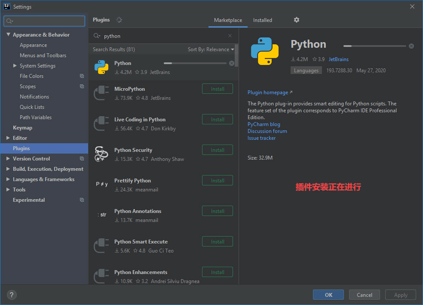Open the plugin manager gear icon
The width and height of the screenshot is (423, 305).
pyautogui.click(x=296, y=20)
